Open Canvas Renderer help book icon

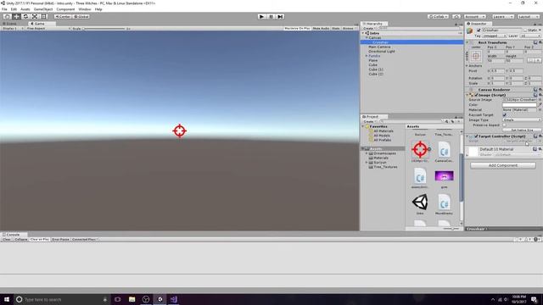[535, 90]
